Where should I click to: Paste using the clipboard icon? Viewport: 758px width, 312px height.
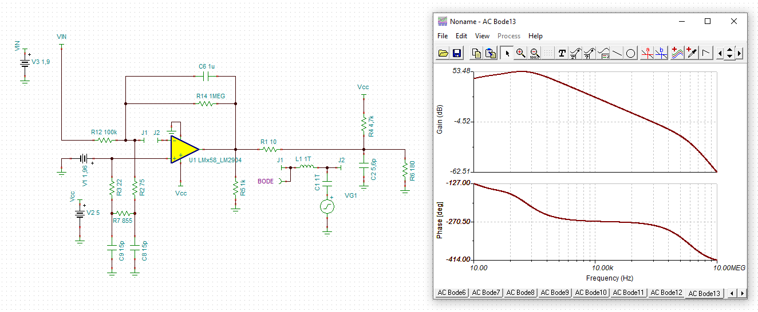point(491,53)
